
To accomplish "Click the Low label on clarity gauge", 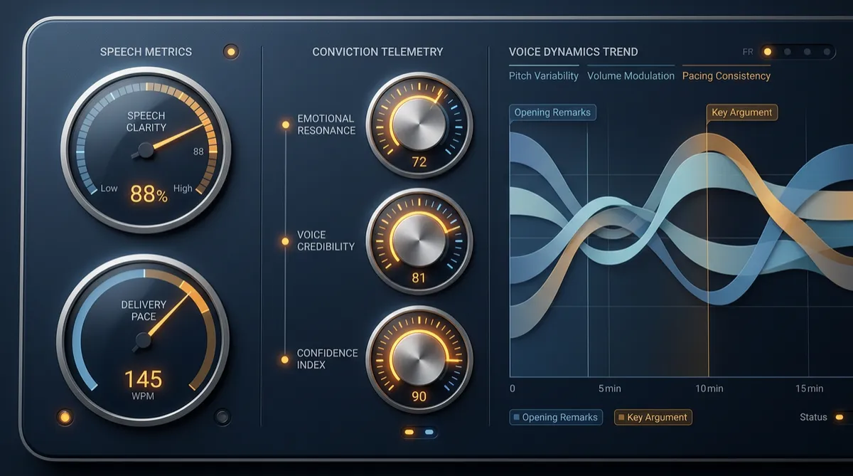I will click(109, 189).
